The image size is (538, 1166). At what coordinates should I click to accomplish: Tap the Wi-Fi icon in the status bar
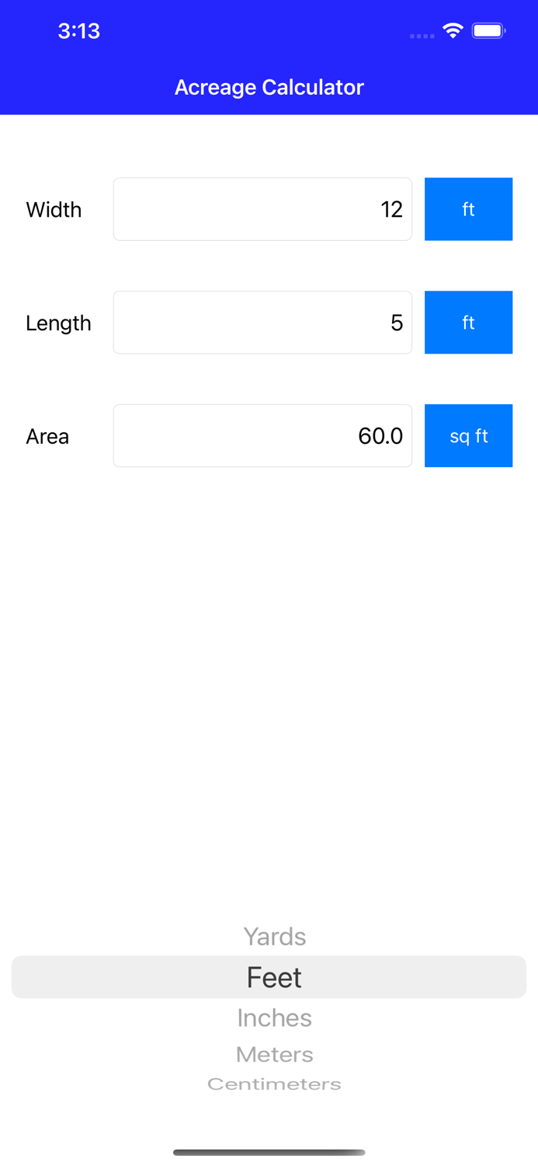[x=453, y=31]
